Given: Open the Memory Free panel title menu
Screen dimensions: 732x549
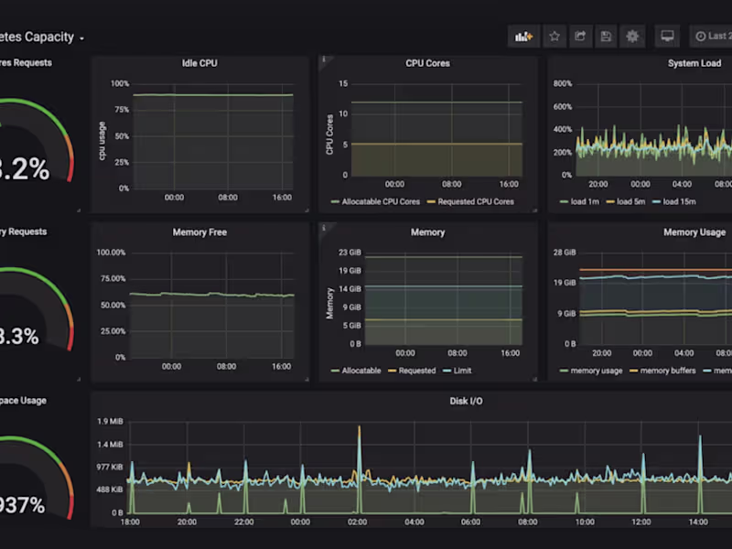Looking at the screenshot, I should (x=199, y=232).
